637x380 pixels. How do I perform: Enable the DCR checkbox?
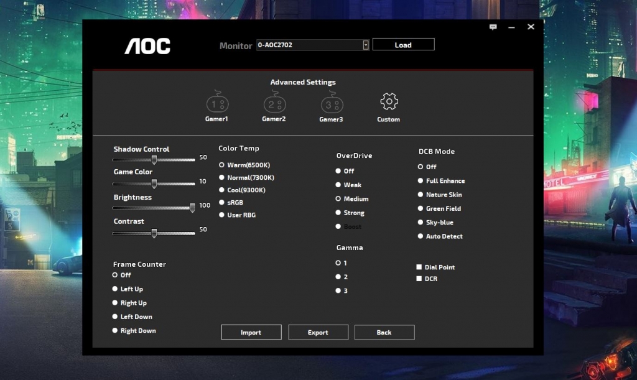419,279
